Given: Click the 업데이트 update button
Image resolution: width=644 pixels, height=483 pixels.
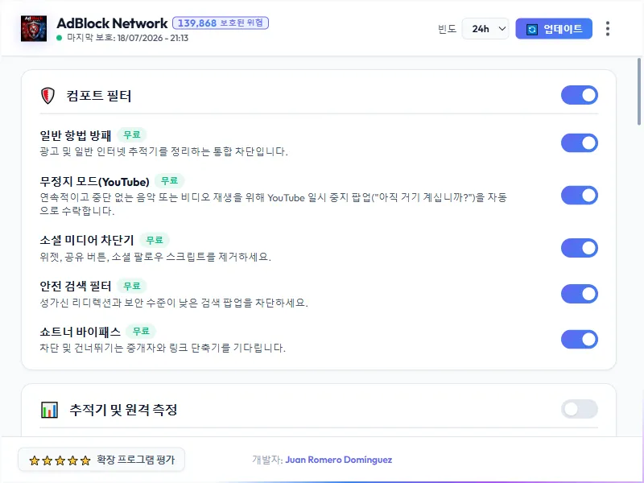Looking at the screenshot, I should [554, 29].
